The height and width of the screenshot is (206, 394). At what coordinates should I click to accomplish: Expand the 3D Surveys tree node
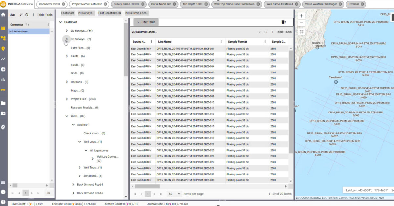click(x=67, y=39)
